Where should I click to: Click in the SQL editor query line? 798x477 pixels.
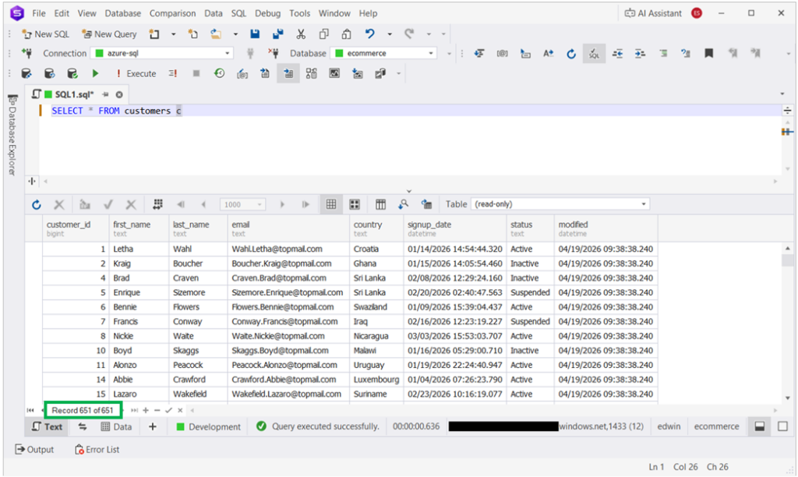[410, 111]
